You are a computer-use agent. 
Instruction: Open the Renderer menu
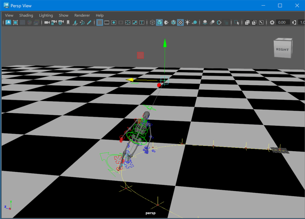82,15
